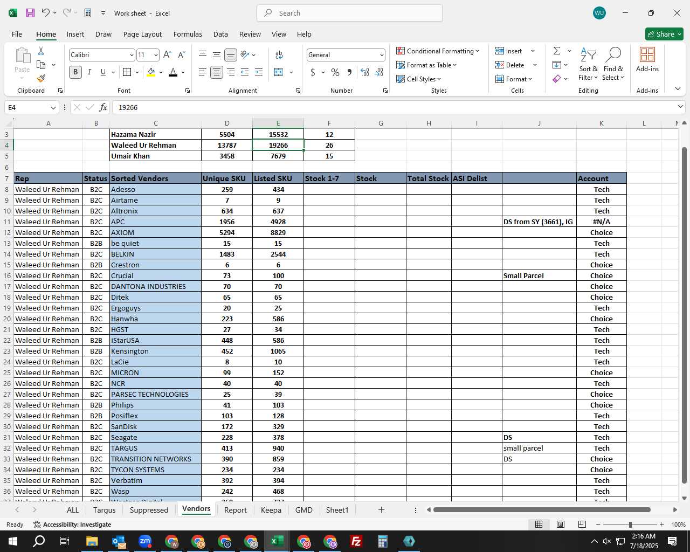This screenshot has width=690, height=552.
Task: Click the Wrap Text icon
Action: tap(279, 54)
